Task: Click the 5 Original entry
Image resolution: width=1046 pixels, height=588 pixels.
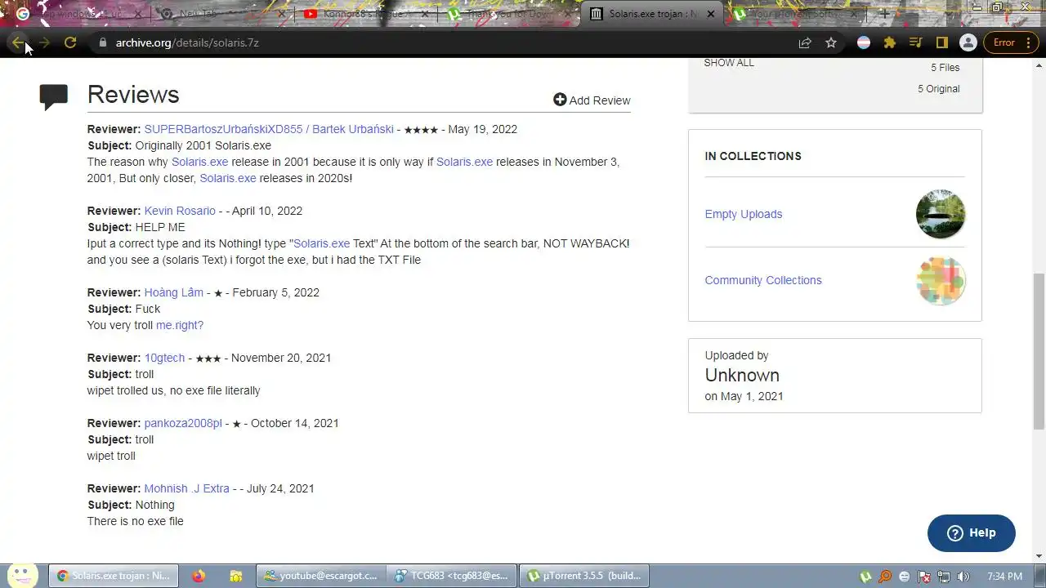Action: coord(938,89)
